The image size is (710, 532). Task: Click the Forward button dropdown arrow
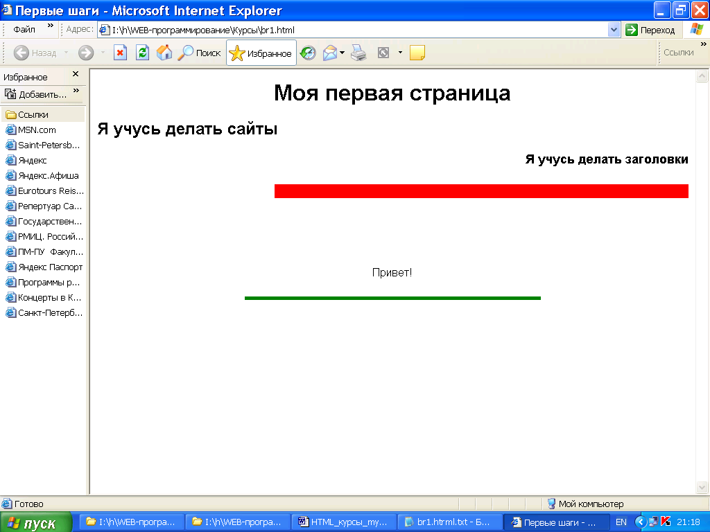[103, 53]
